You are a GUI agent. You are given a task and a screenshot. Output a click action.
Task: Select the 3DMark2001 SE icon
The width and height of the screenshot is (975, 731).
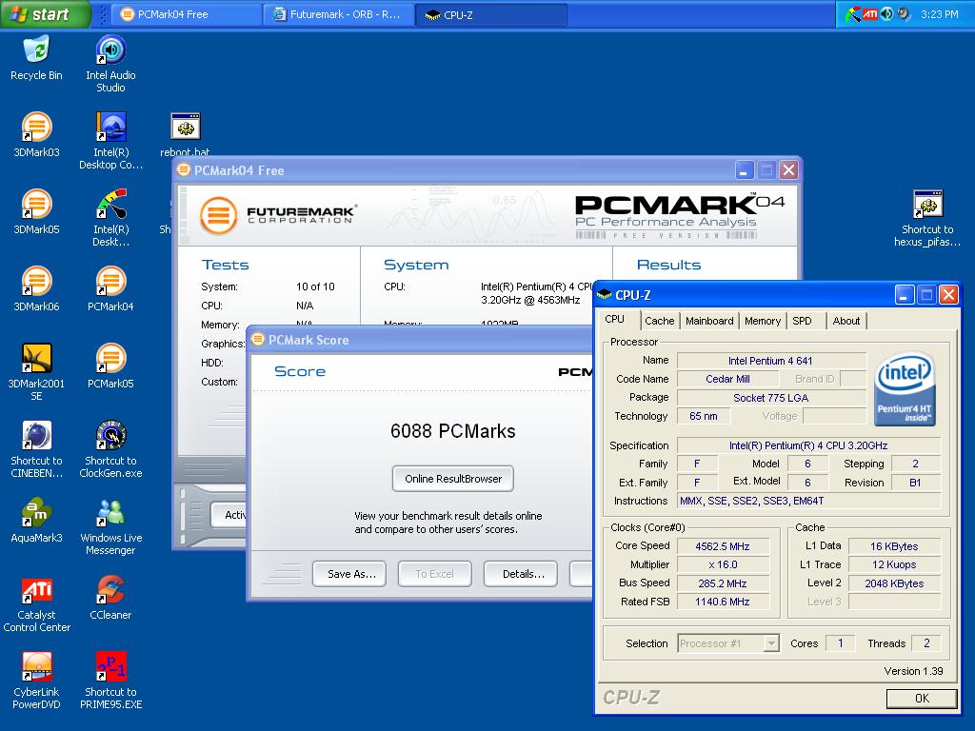pos(37,372)
